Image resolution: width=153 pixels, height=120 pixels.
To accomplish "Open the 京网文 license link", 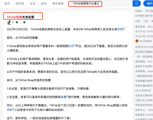I will tap(144, 47).
